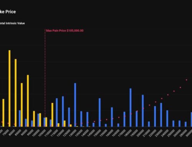This screenshot has height=147, width=192.
Task: Click the blue bar at strike 230000
Action: [161, 115]
